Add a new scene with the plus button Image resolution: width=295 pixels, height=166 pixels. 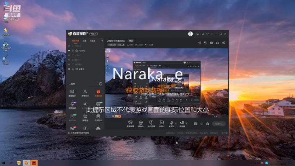[102, 41]
